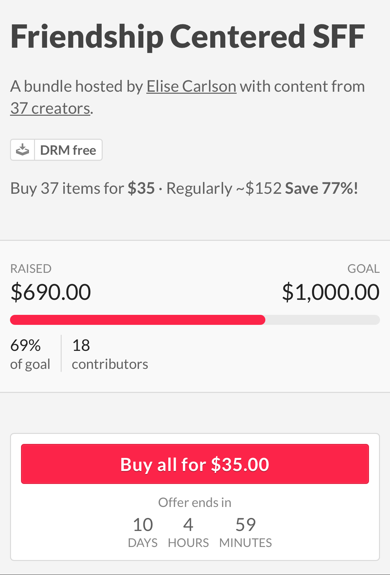Open the Elise Carlson host link

[x=191, y=86]
